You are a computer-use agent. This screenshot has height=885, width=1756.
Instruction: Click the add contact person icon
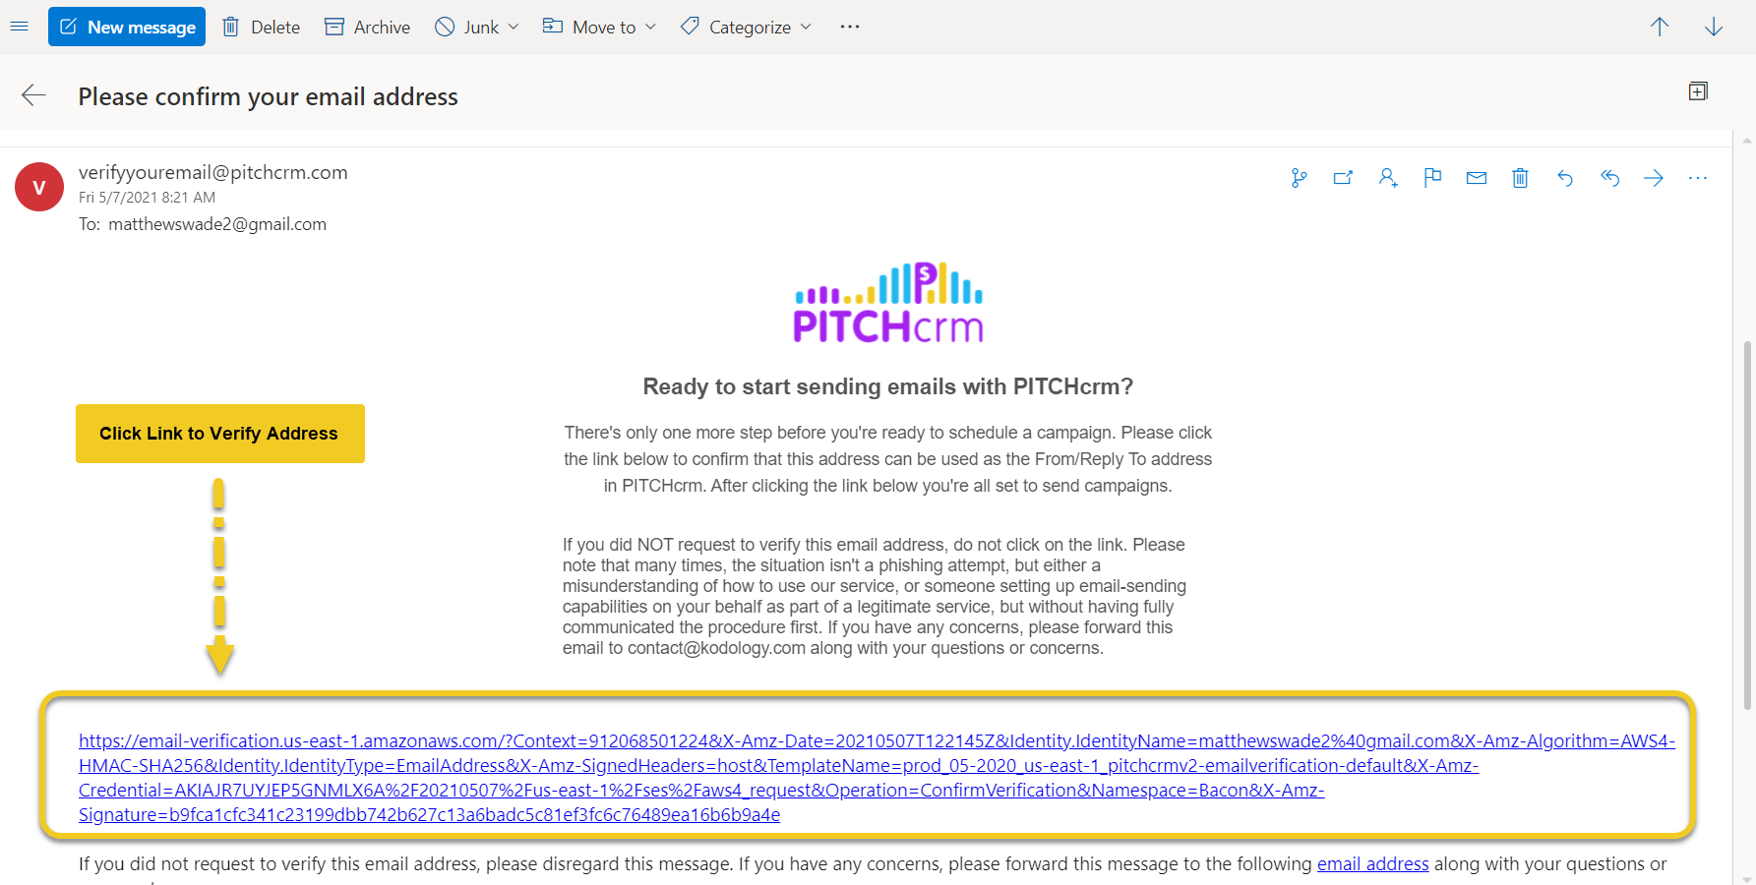[x=1388, y=178]
